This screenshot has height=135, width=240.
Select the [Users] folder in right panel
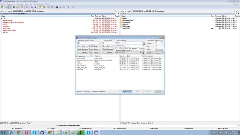[x=125, y=24]
